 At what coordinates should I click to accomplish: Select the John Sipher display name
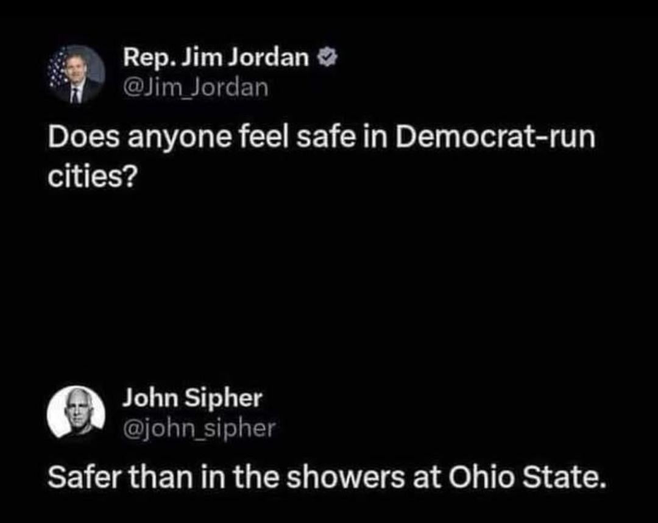[x=193, y=398]
